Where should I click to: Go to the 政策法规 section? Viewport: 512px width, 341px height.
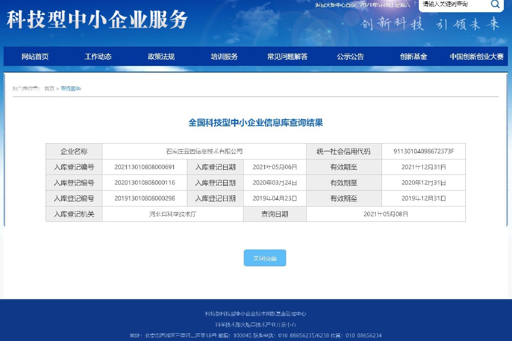point(161,57)
